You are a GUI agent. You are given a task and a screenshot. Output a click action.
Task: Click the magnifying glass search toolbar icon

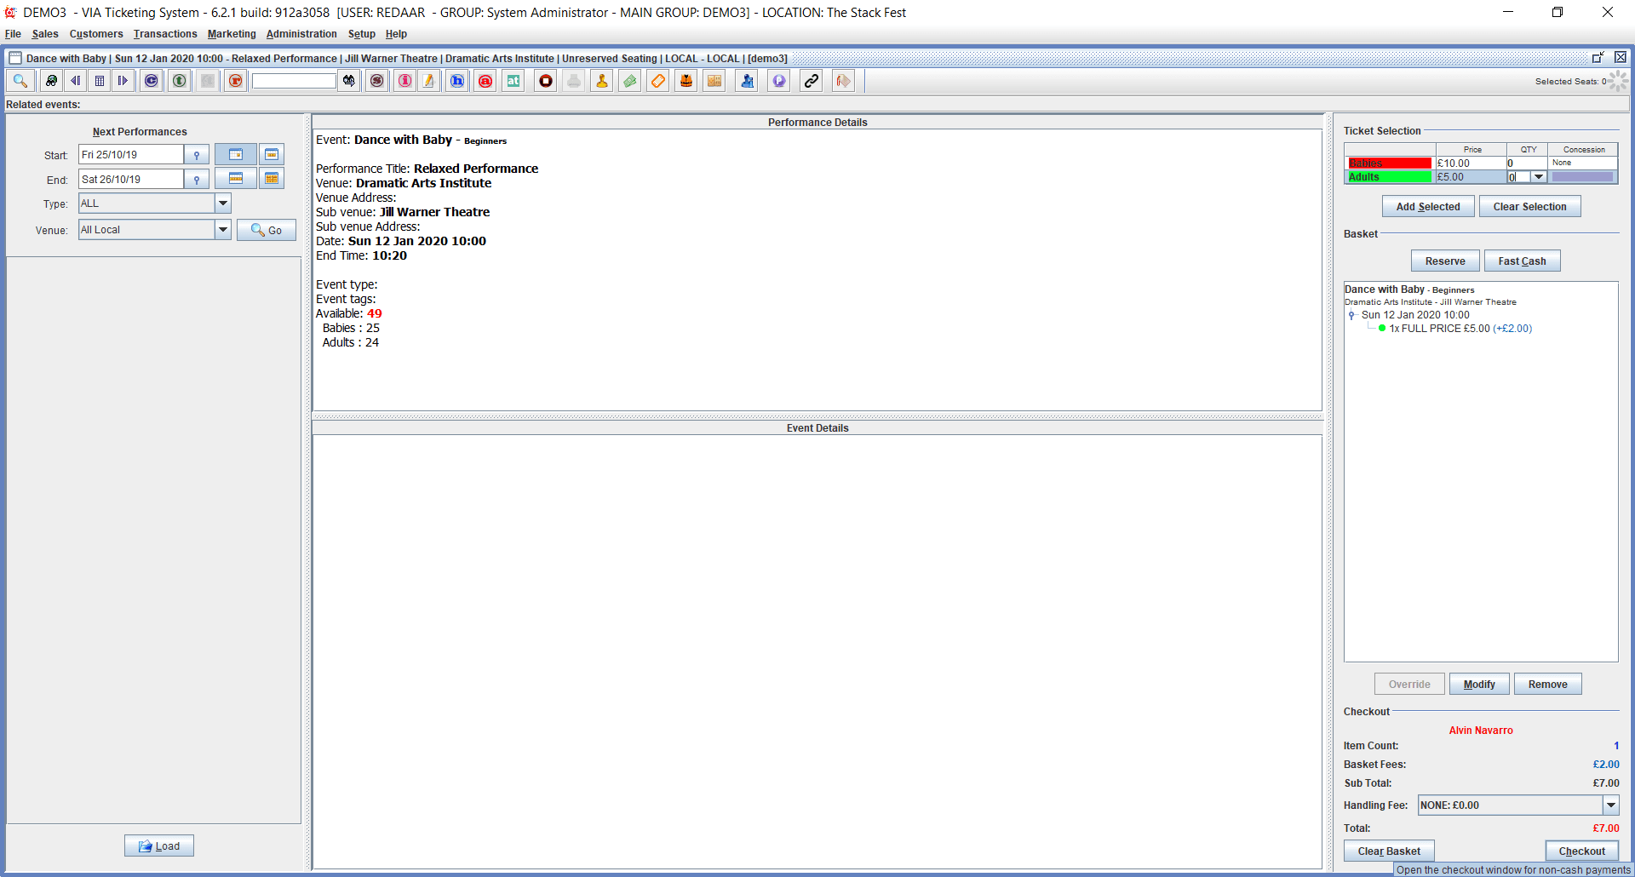[20, 81]
